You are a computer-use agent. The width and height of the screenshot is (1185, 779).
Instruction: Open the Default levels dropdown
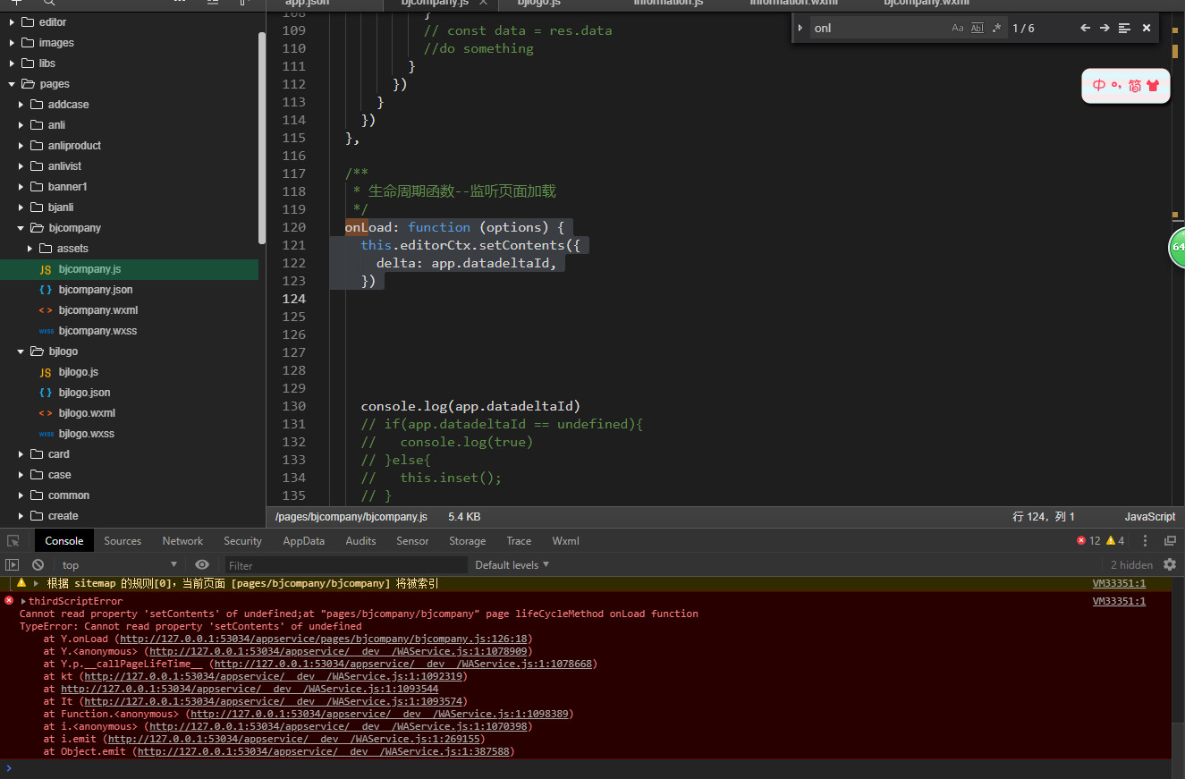pyautogui.click(x=512, y=565)
